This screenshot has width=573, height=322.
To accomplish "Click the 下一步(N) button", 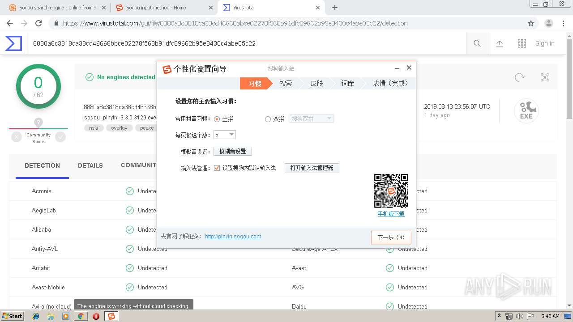I will (391, 237).
